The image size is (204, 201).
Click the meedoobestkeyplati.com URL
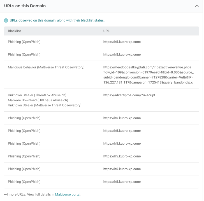click(x=148, y=75)
